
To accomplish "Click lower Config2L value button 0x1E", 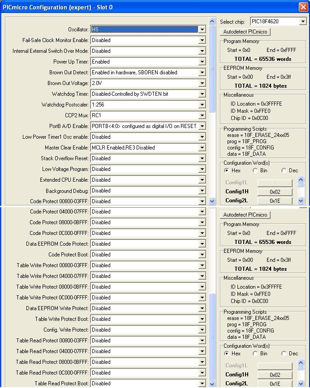I will [x=275, y=384].
